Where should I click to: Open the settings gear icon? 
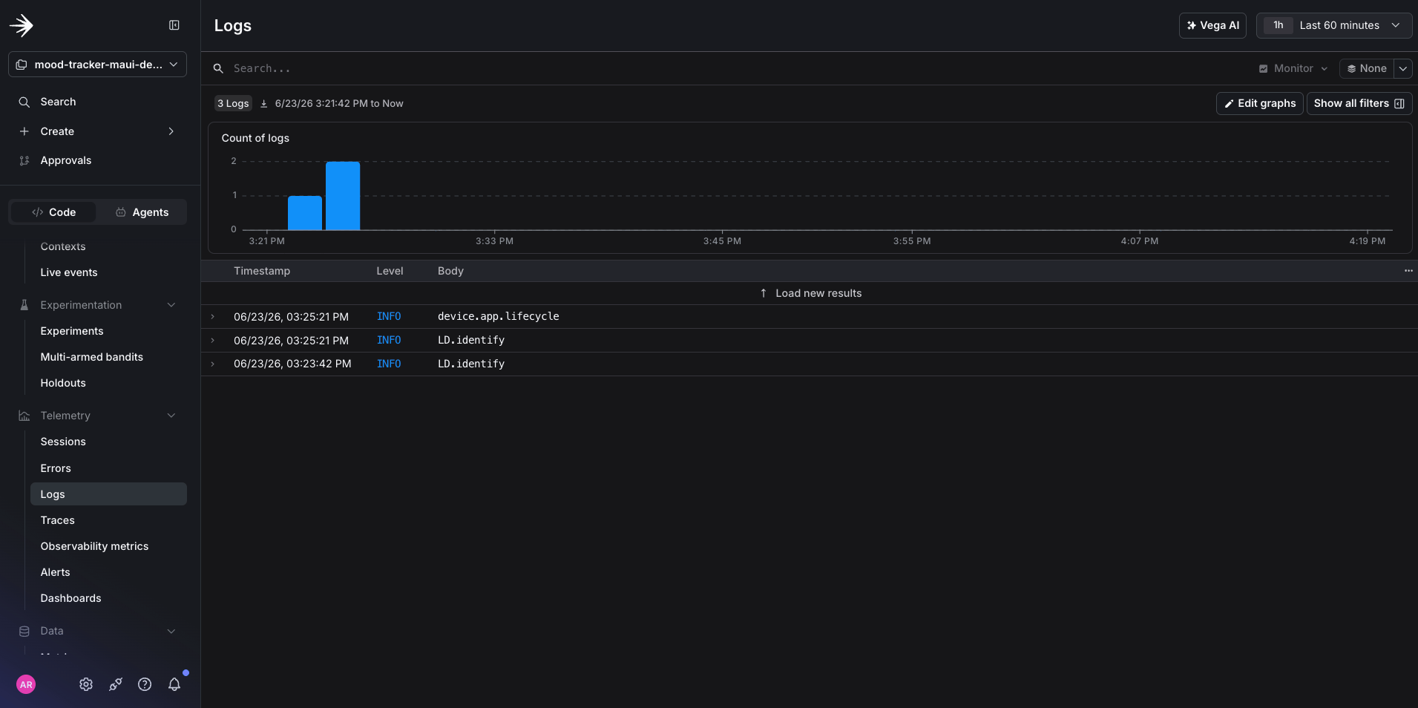click(86, 684)
